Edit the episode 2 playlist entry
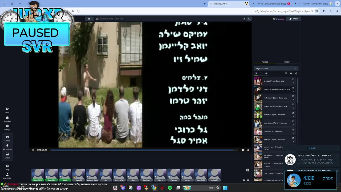 pos(293,87)
